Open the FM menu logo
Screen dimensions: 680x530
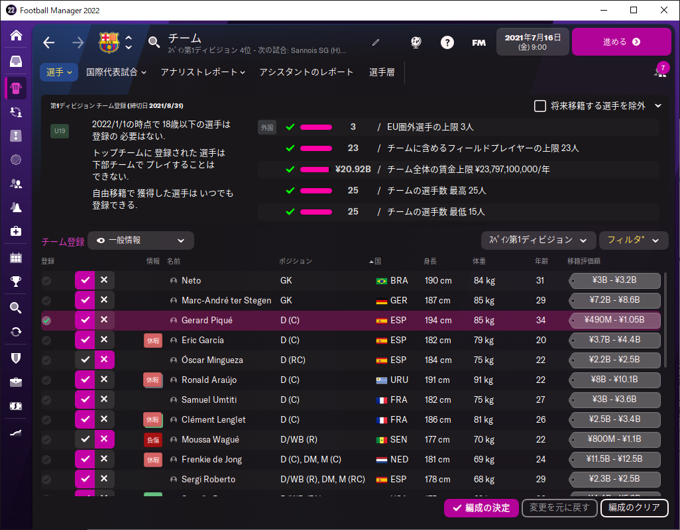(x=479, y=42)
